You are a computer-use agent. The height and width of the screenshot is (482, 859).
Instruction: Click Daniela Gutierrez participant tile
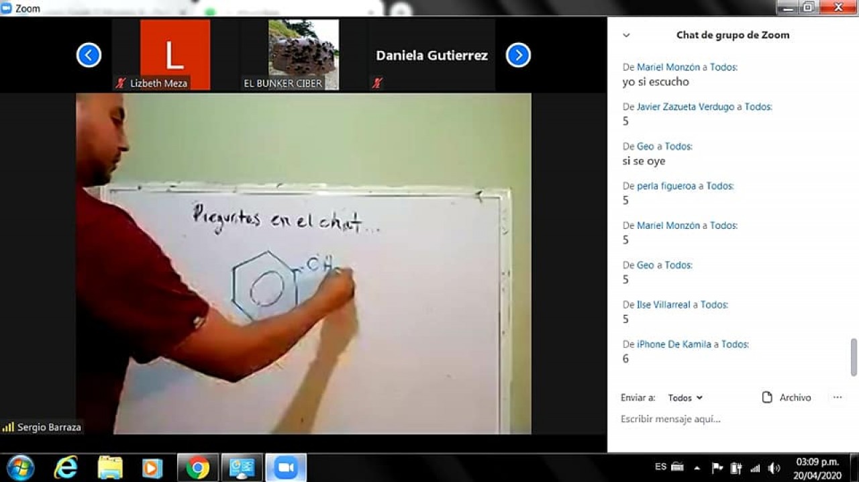pos(432,55)
